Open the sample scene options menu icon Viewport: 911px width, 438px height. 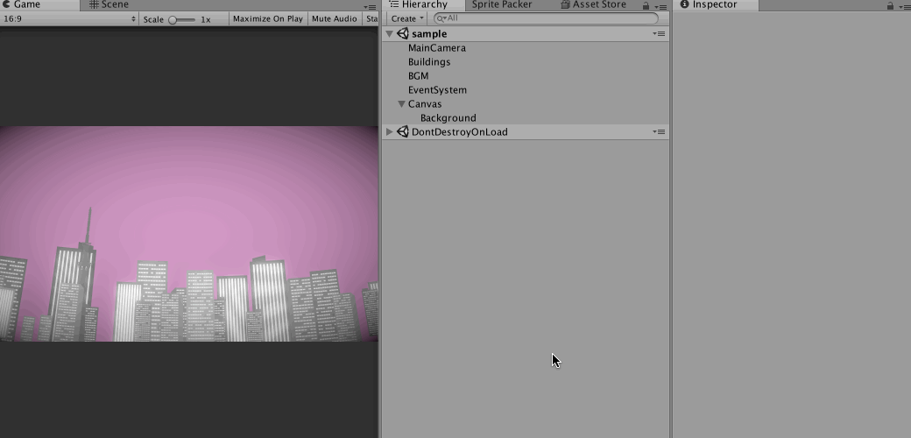(x=659, y=34)
